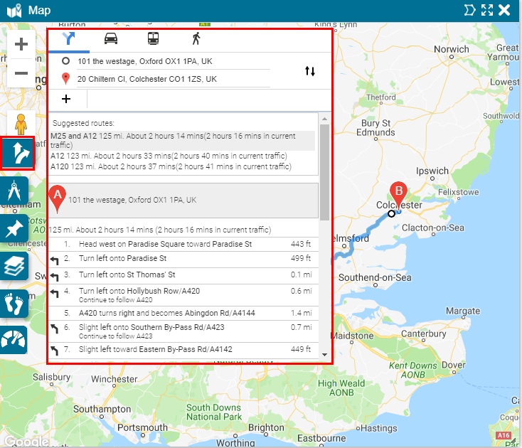Click the origin address field for Oxford

tap(171, 62)
